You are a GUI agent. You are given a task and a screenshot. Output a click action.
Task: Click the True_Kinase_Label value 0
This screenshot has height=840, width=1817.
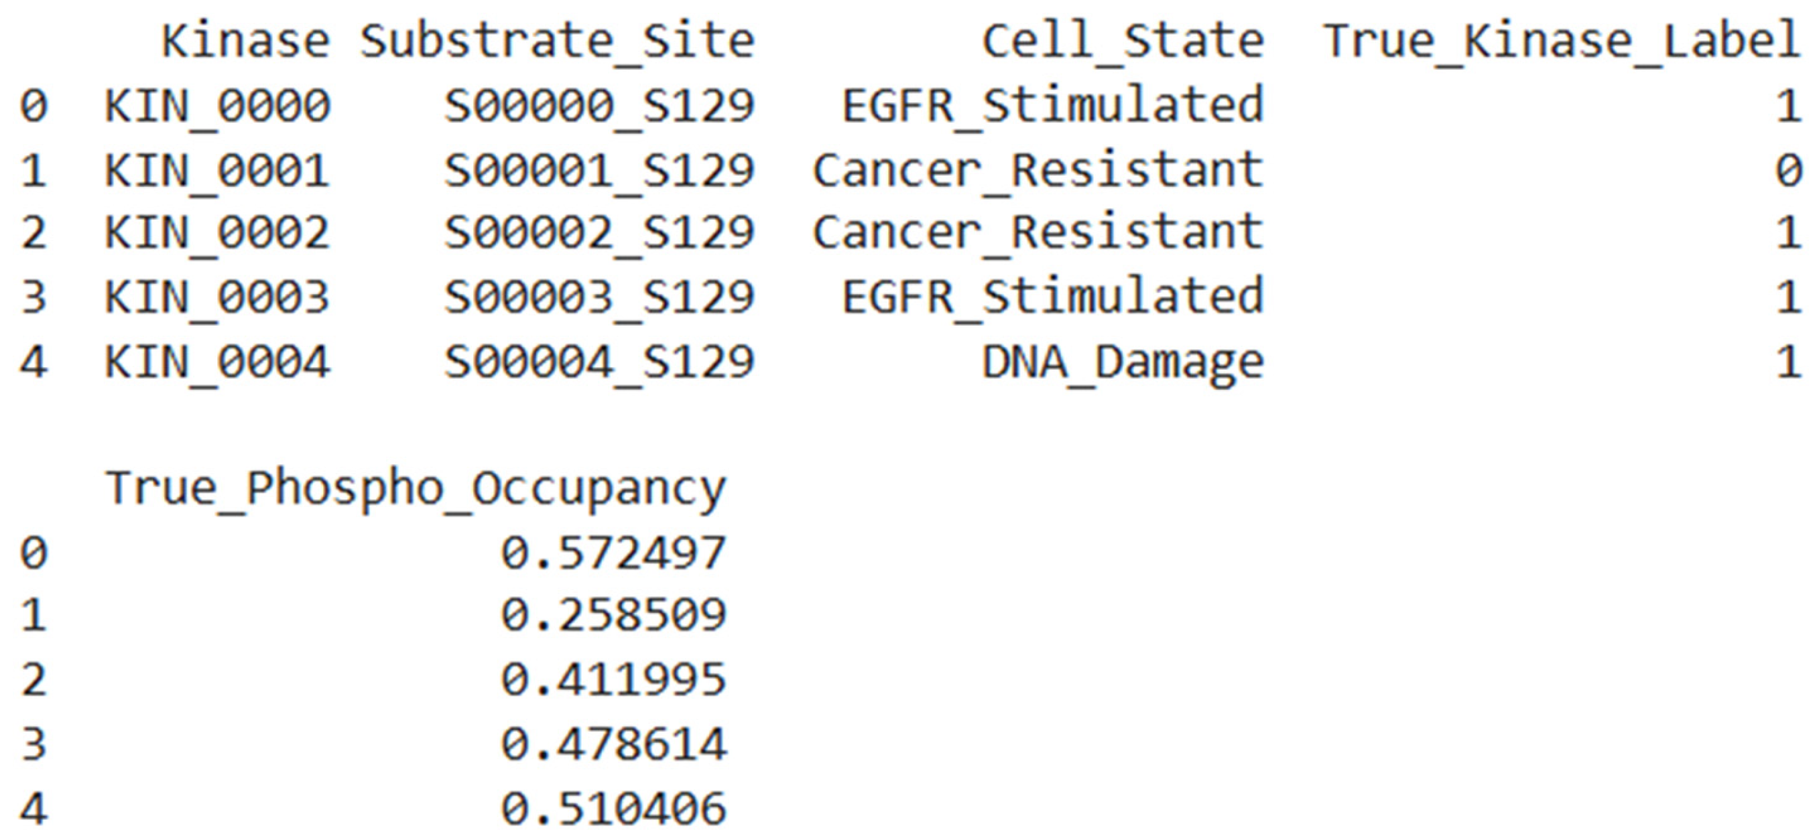[1788, 171]
